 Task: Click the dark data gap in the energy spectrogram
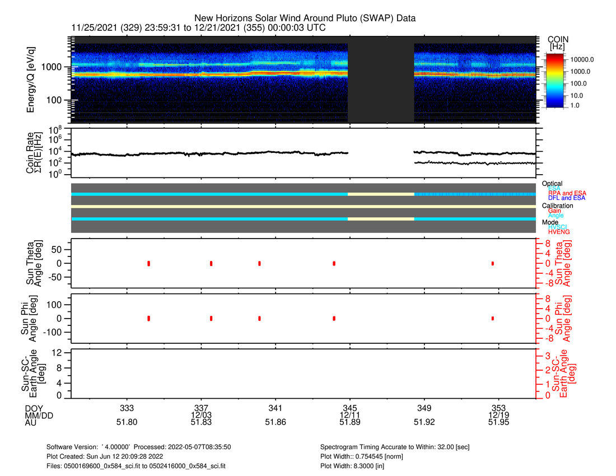click(381, 82)
